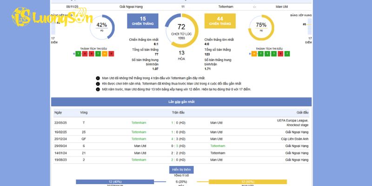
Task: Open Tottenham link in the 22/05/25 row
Action: (139, 123)
